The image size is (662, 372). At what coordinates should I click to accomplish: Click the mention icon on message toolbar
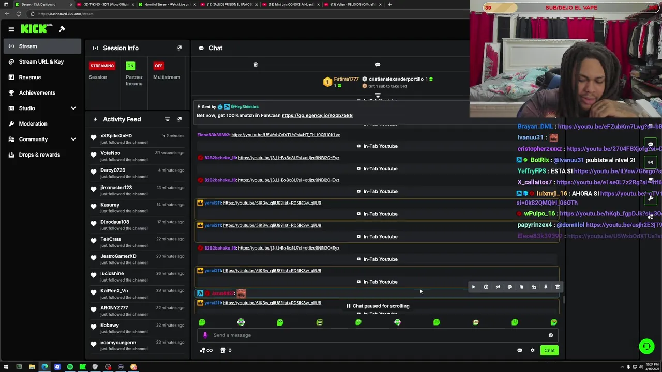pos(509,287)
